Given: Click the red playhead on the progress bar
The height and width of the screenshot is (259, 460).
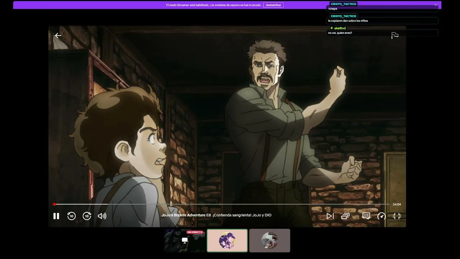Looking at the screenshot, I should 54,204.
